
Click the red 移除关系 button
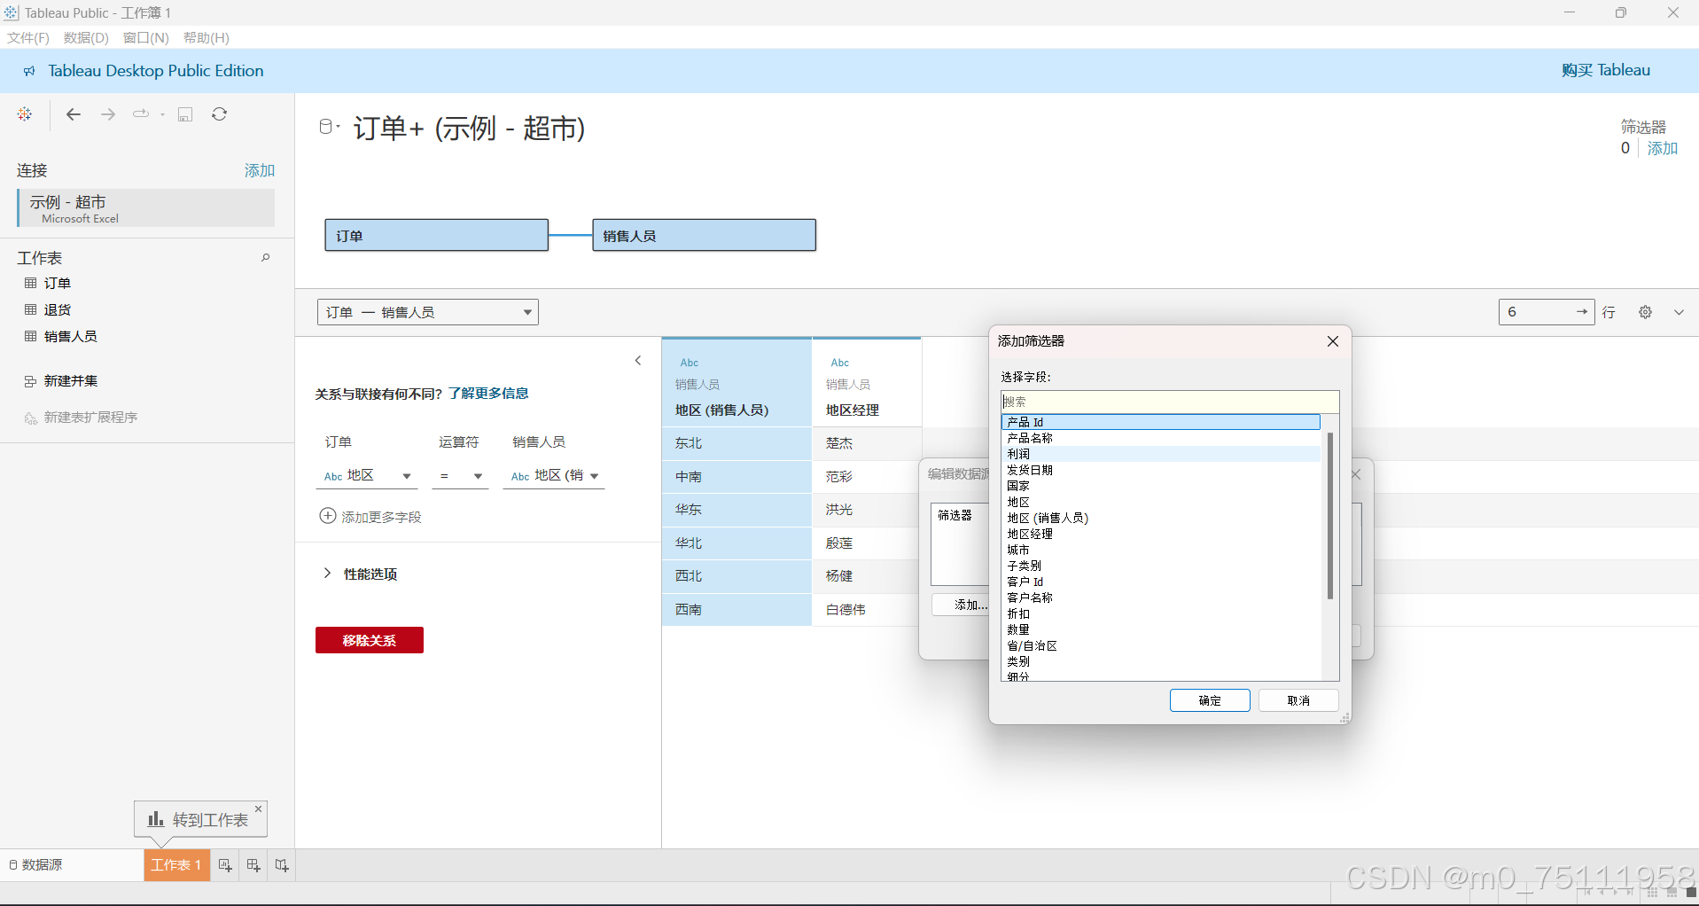(370, 640)
